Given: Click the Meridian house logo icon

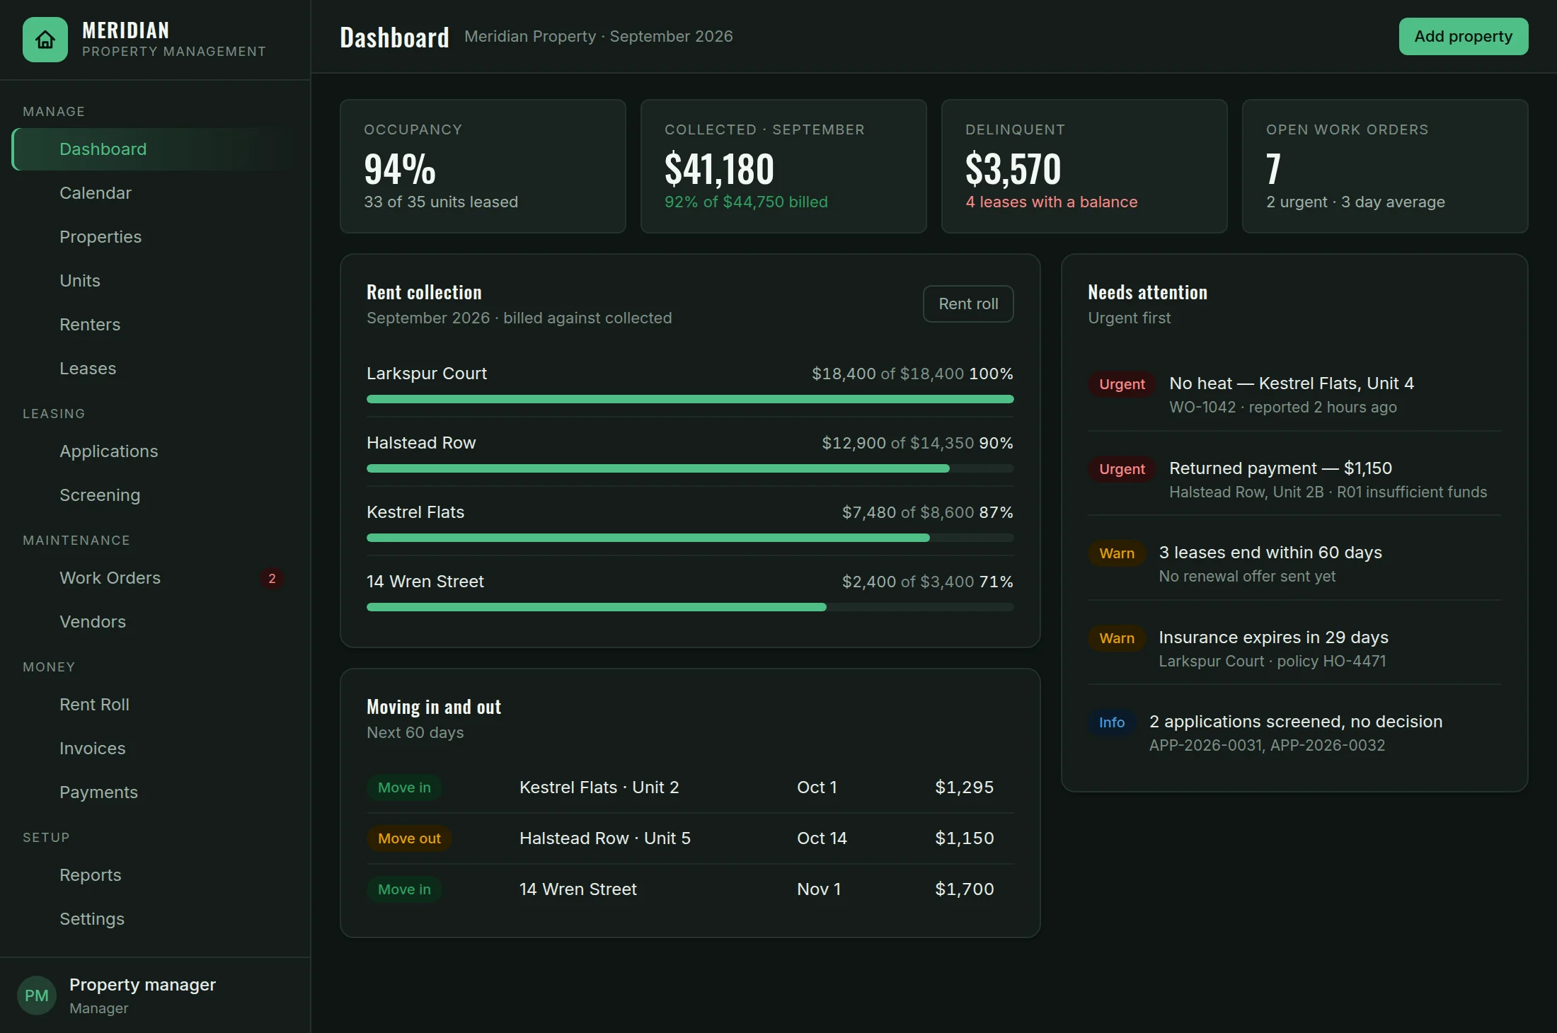Looking at the screenshot, I should click(x=45, y=40).
